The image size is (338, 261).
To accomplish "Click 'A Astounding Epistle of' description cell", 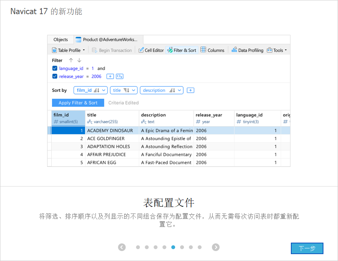I will pyautogui.click(x=166, y=139).
